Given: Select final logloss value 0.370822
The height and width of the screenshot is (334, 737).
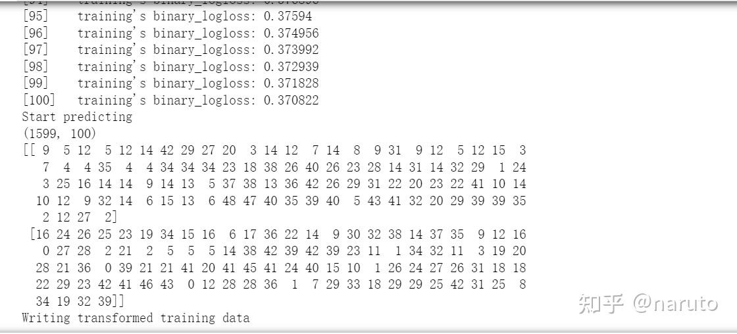Looking at the screenshot, I should point(291,100).
